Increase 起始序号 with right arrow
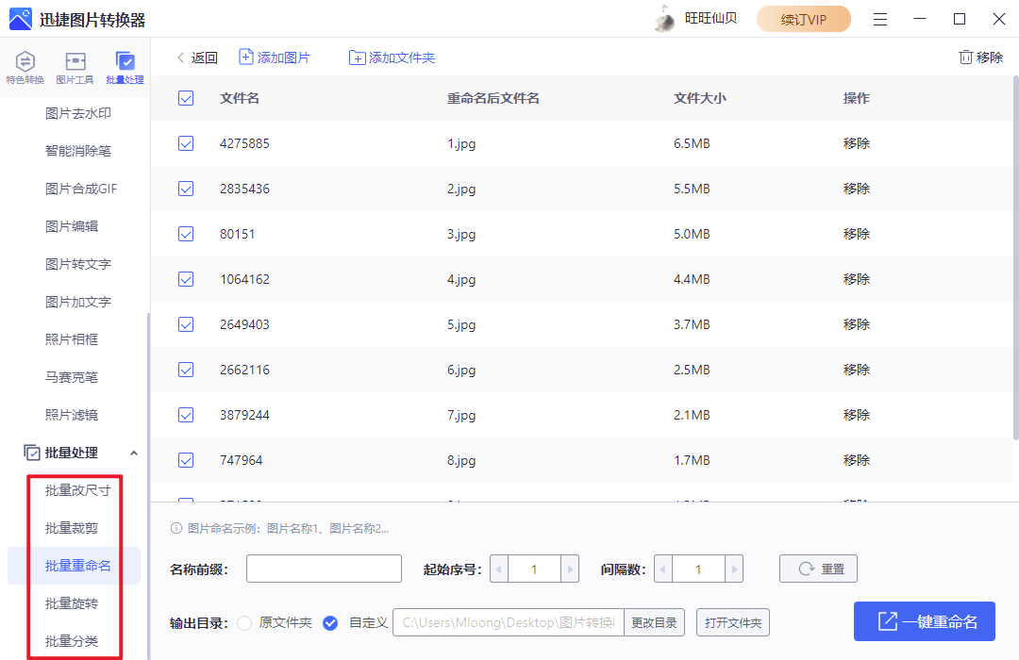This screenshot has width=1019, height=660. [570, 569]
